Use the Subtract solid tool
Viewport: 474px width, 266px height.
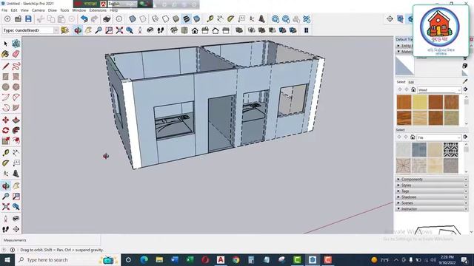coord(272,30)
